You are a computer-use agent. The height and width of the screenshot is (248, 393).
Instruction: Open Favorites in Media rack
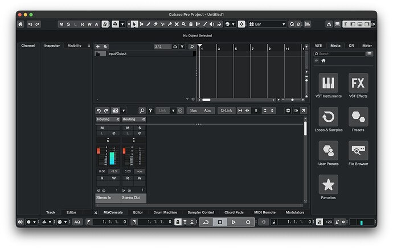[328, 184]
